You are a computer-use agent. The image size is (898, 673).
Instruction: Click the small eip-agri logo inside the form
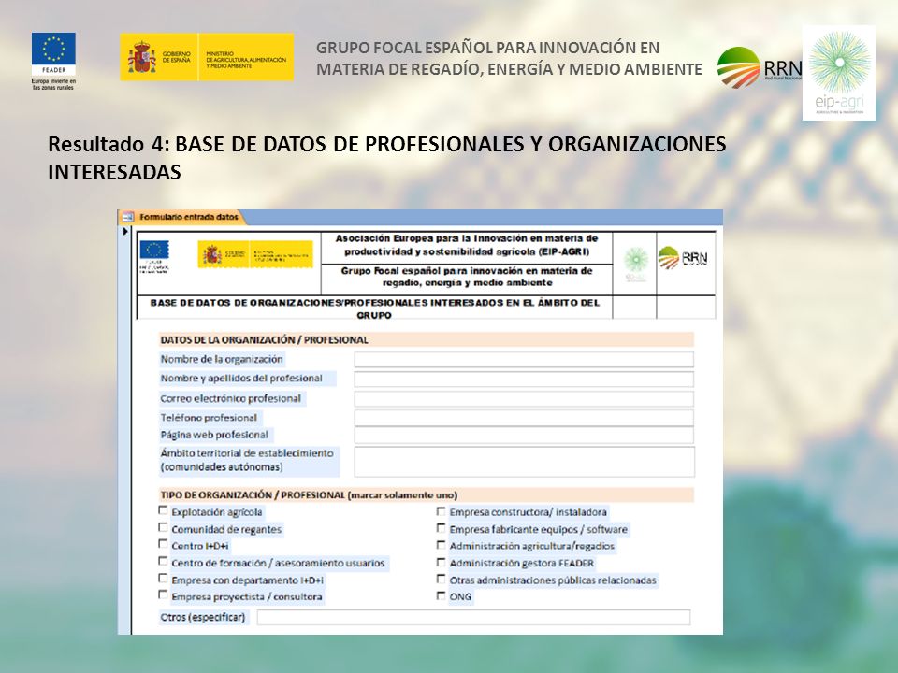[636, 264]
